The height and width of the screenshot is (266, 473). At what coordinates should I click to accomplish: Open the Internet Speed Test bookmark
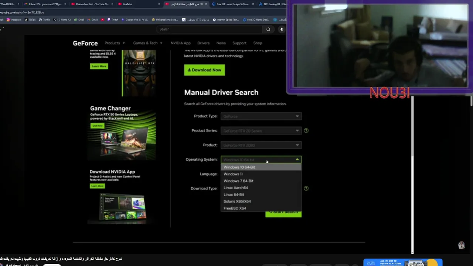(x=226, y=20)
